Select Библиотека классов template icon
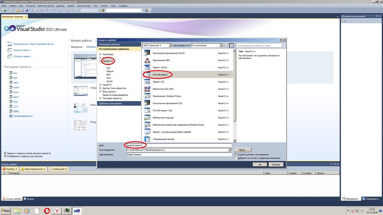This screenshot has width=383, height=215. pyautogui.click(x=147, y=118)
